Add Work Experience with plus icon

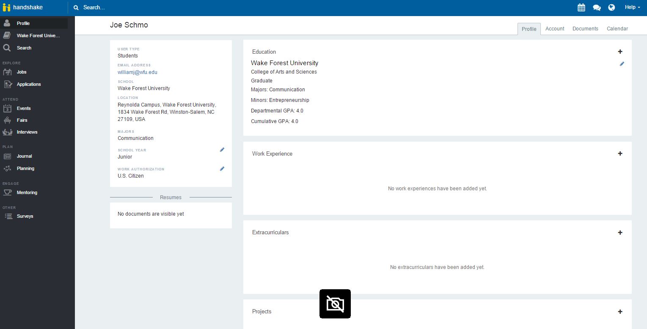coord(620,154)
